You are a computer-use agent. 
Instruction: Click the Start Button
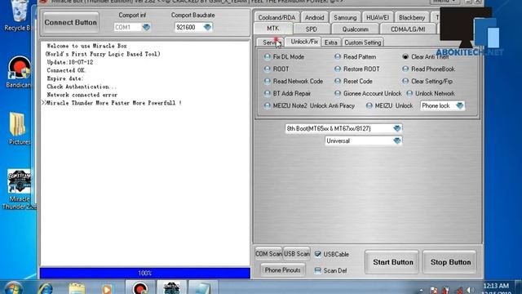tap(392, 262)
